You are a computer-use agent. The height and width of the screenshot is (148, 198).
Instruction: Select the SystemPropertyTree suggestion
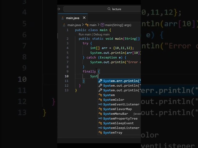point(119,118)
